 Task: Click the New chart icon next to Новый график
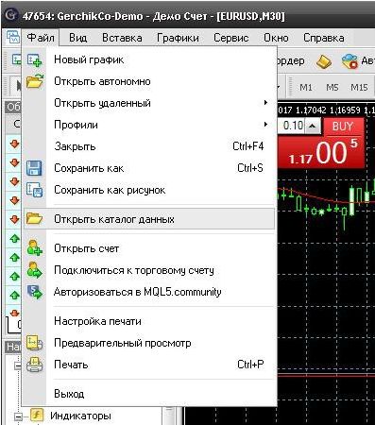tap(34, 59)
